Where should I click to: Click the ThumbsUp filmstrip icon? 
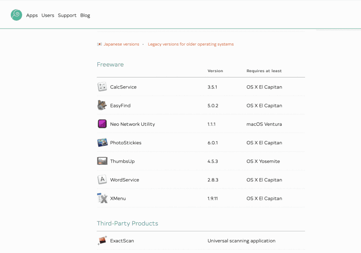coord(102,161)
